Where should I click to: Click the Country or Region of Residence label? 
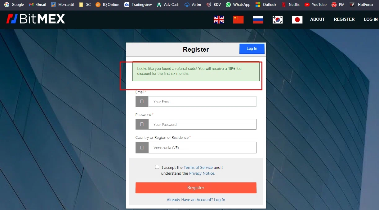(162, 138)
